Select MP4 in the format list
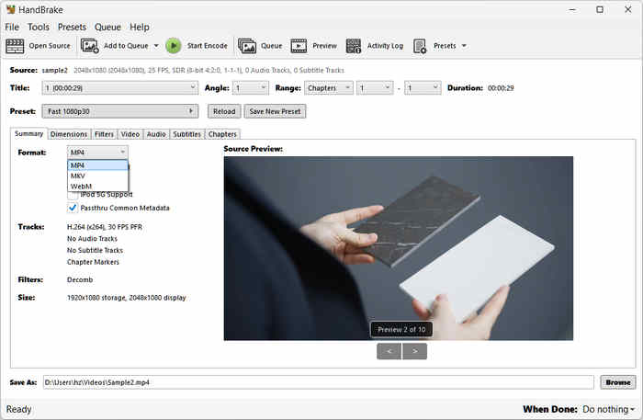This screenshot has height=420, width=643. click(x=97, y=165)
